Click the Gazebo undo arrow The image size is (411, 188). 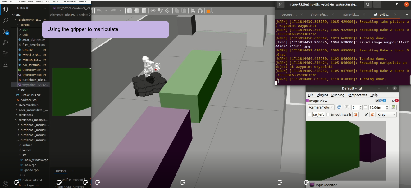click(99, 11)
